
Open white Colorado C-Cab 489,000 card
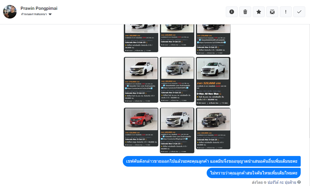177,130
